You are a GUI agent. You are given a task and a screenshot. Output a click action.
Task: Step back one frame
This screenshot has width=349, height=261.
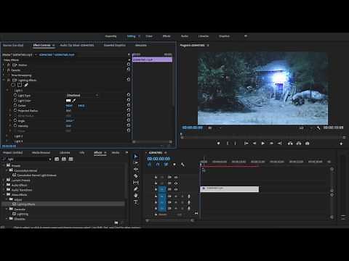254,144
